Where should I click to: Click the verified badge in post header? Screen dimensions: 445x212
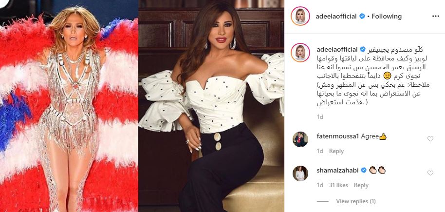click(x=362, y=17)
